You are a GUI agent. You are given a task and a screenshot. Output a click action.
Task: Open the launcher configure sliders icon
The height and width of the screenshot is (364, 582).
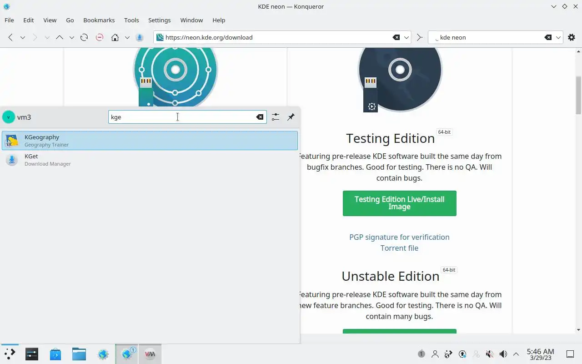[276, 117]
